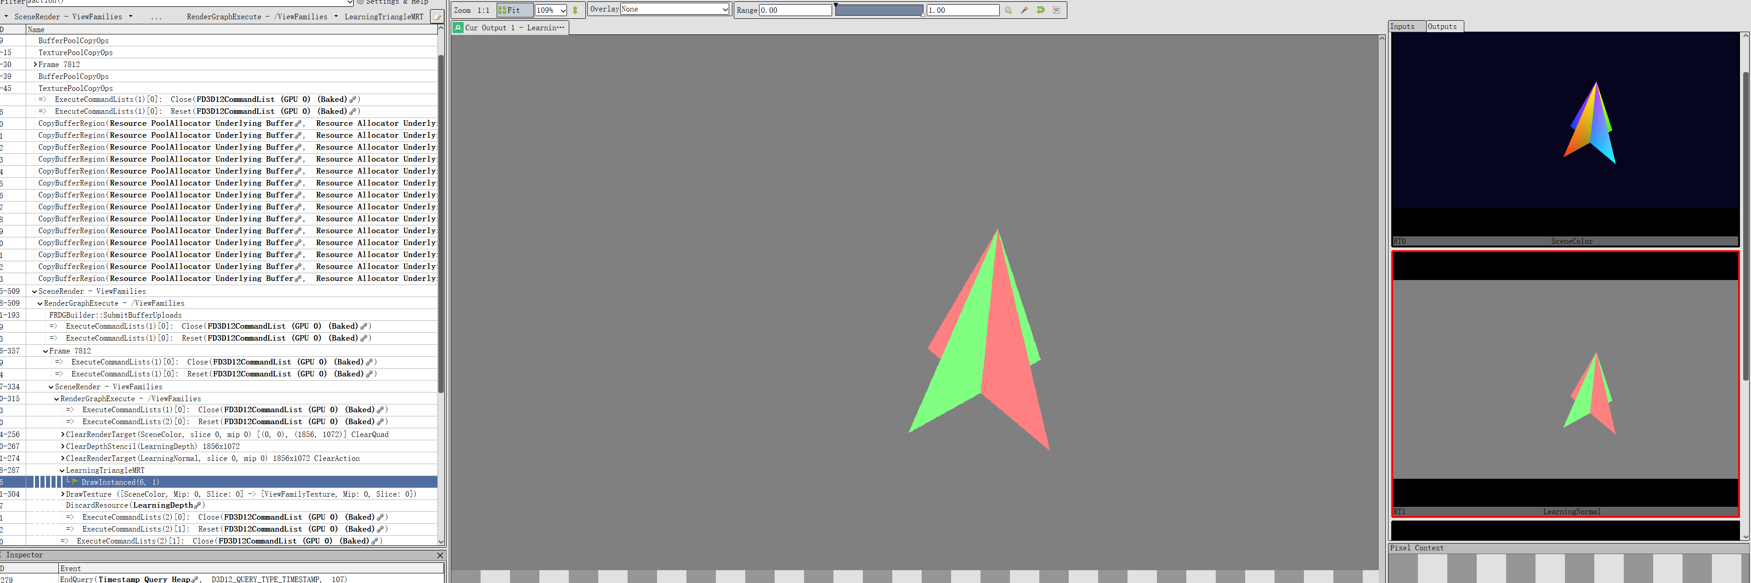Open the zoom percentage dropdown
The image size is (1751, 583).
tap(563, 10)
